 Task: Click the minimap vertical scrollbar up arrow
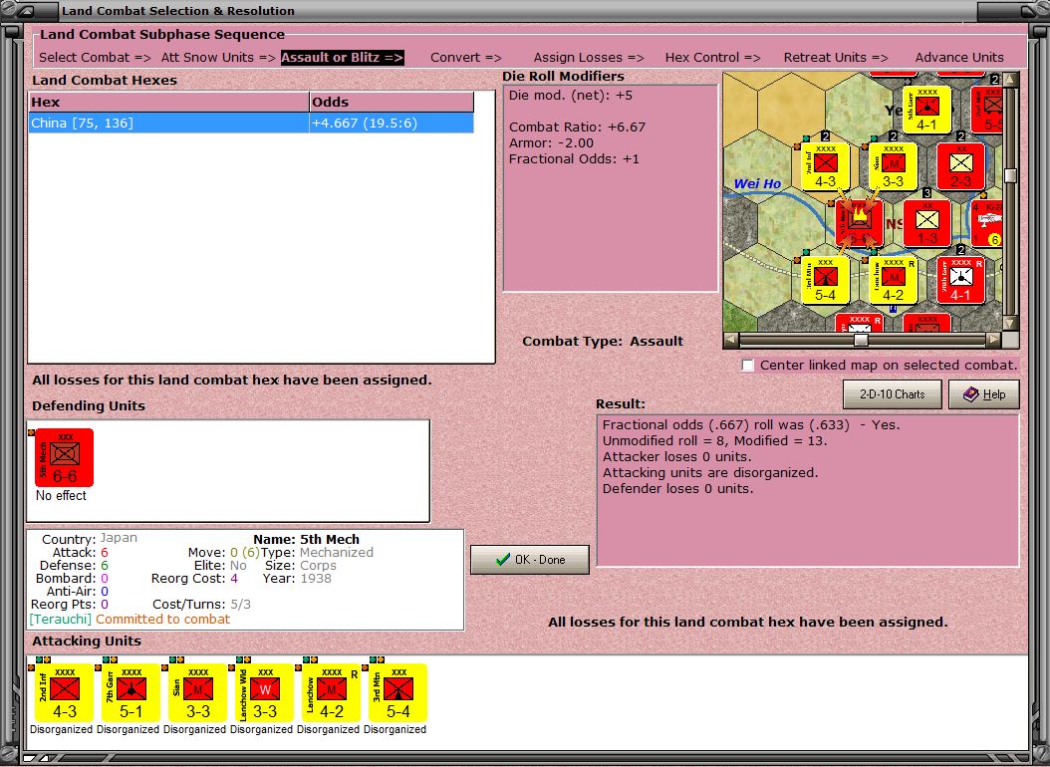coord(1010,80)
